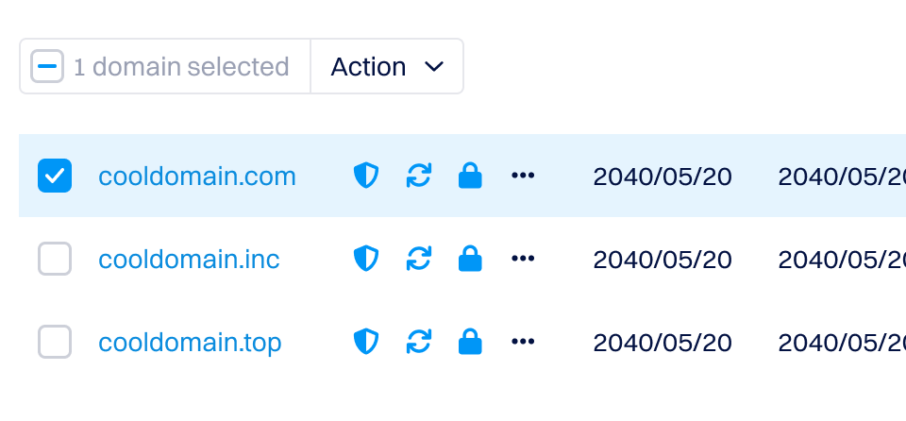Toggle the select-all domains checkbox
906x421 pixels.
(47, 66)
